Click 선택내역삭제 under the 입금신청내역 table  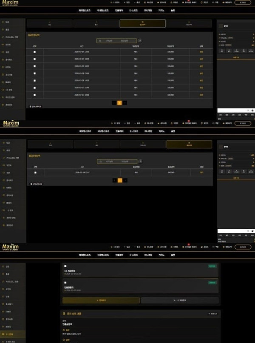[x=36, y=106]
